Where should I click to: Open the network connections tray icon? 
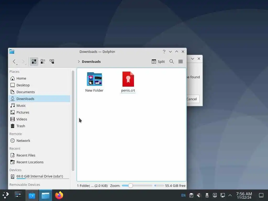point(222,195)
